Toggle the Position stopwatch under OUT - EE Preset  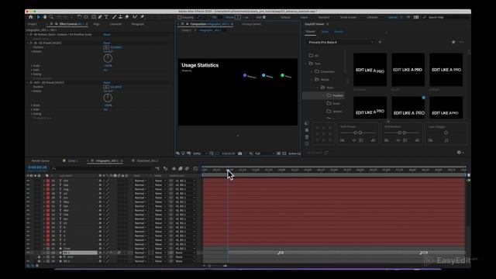click(106, 87)
